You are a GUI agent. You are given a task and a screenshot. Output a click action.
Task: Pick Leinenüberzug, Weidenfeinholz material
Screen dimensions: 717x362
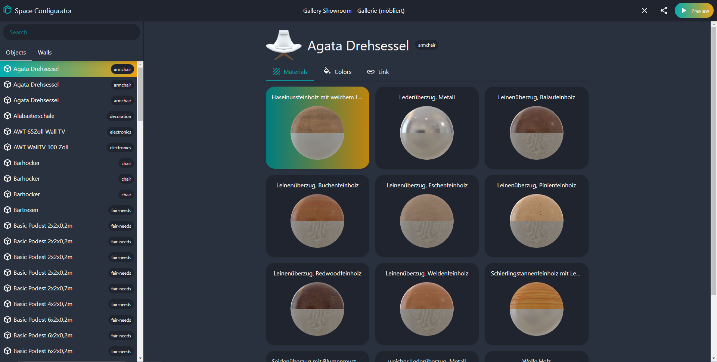point(427,304)
